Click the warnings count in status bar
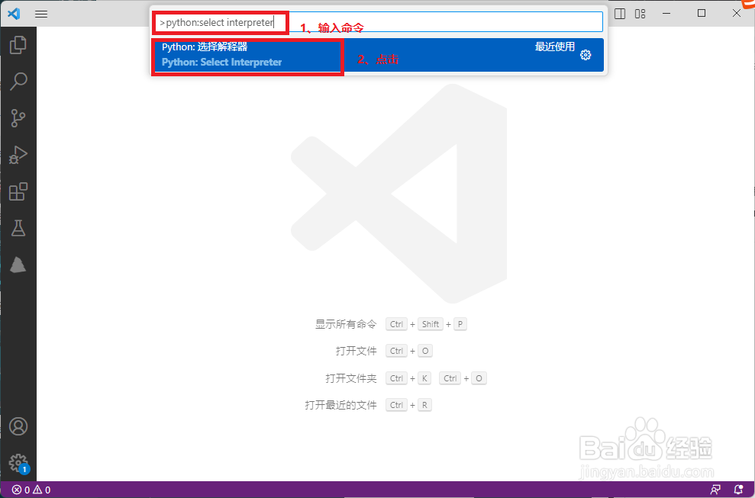Image resolution: width=755 pixels, height=498 pixels. [x=41, y=490]
